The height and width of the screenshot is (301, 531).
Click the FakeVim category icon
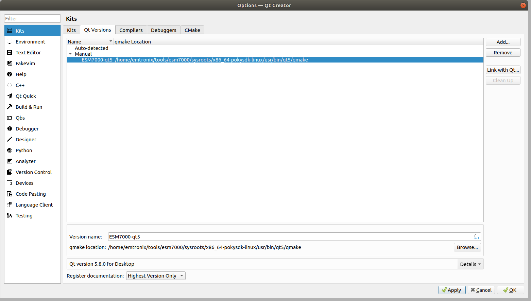[10, 63]
